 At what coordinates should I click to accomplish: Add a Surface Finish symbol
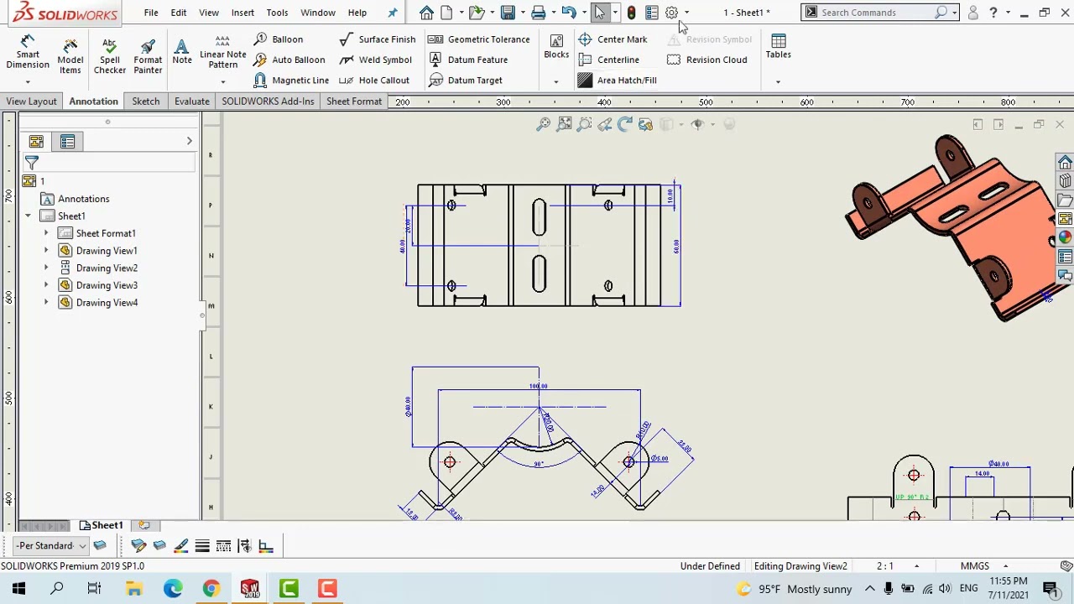pos(377,39)
